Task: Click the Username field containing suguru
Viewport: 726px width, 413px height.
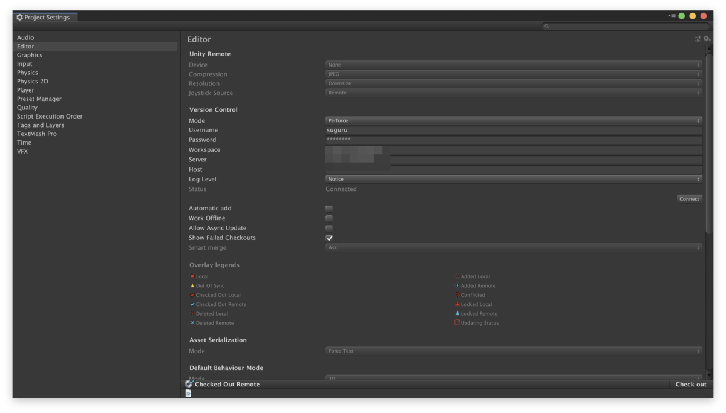Action: pyautogui.click(x=514, y=131)
